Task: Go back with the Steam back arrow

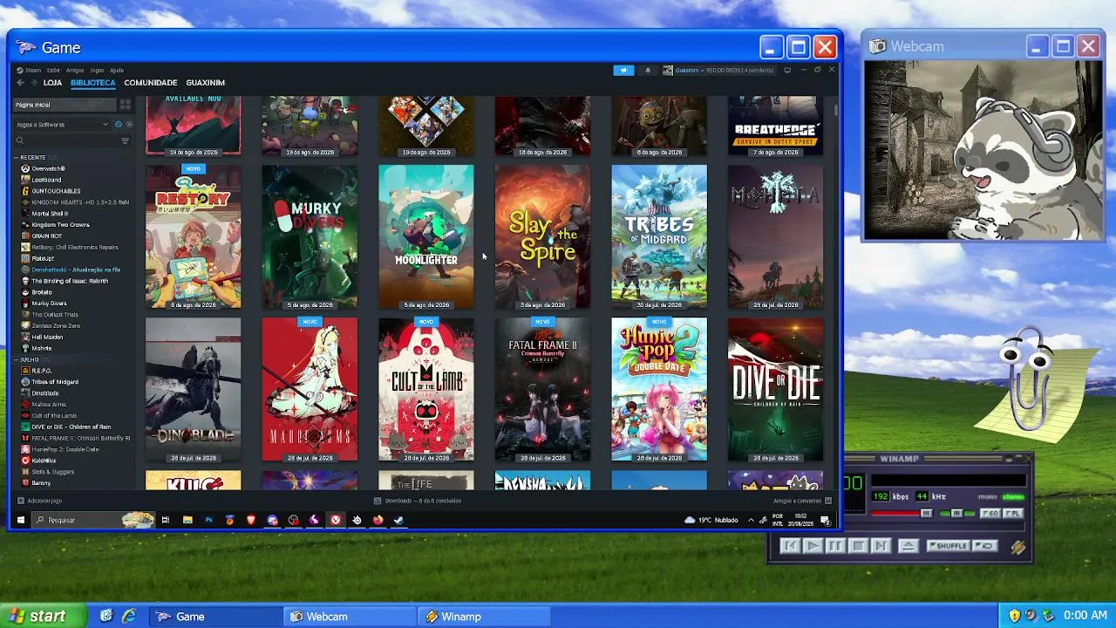Action: point(20,83)
